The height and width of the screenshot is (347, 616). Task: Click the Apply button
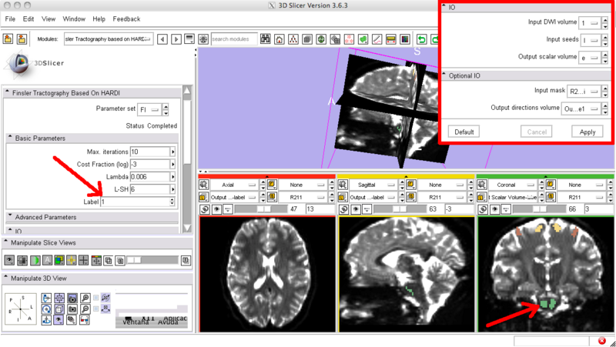[x=588, y=132]
